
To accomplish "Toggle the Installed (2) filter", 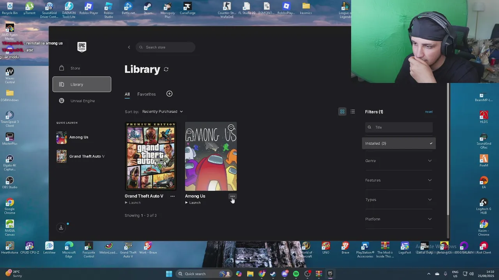I will point(399,143).
